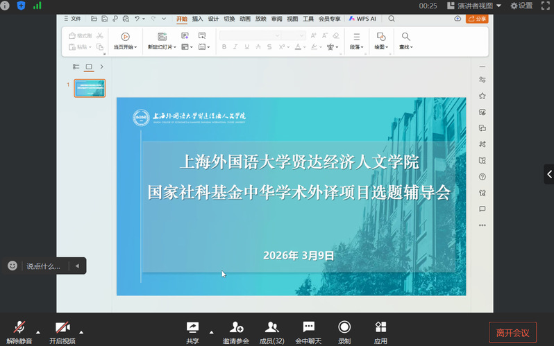
Task: View the green network signal indicator
Action: click(x=37, y=6)
